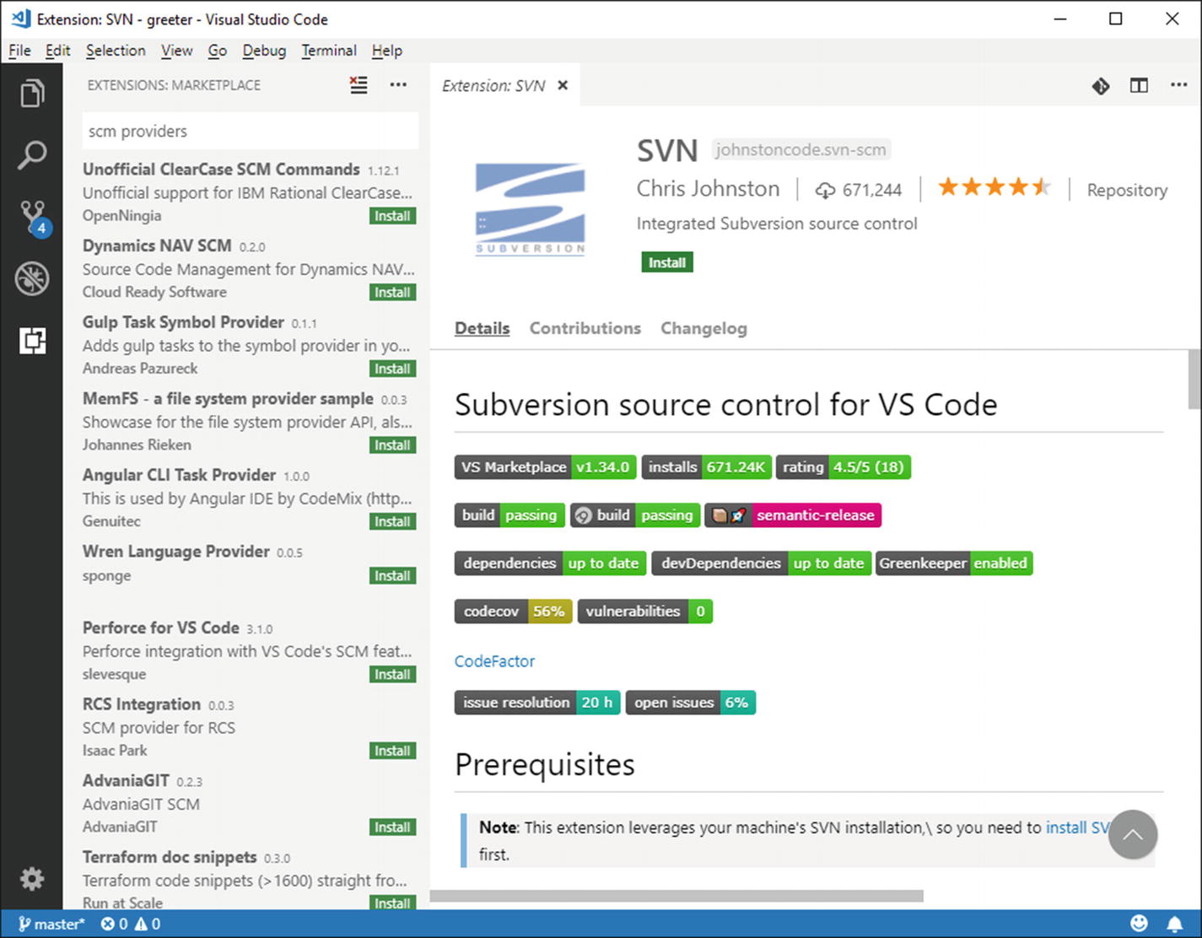
Task: Open the File menu
Action: click(x=19, y=51)
